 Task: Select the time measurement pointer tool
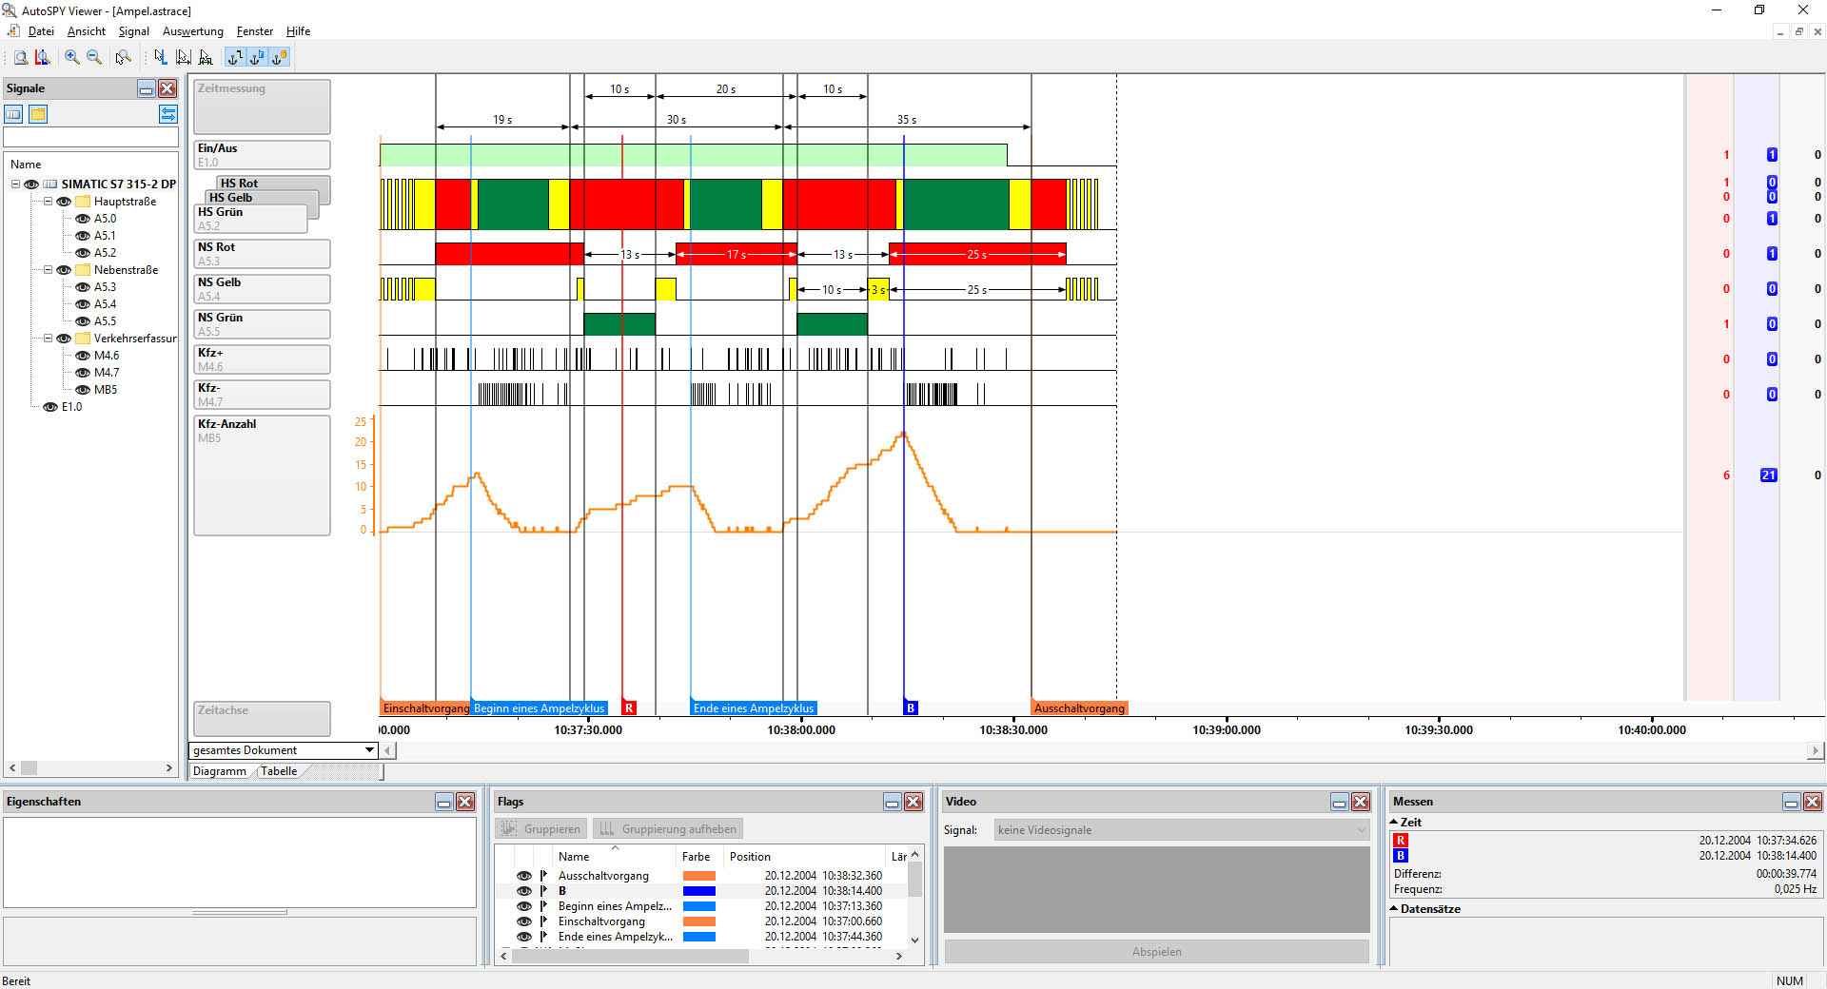tap(183, 57)
